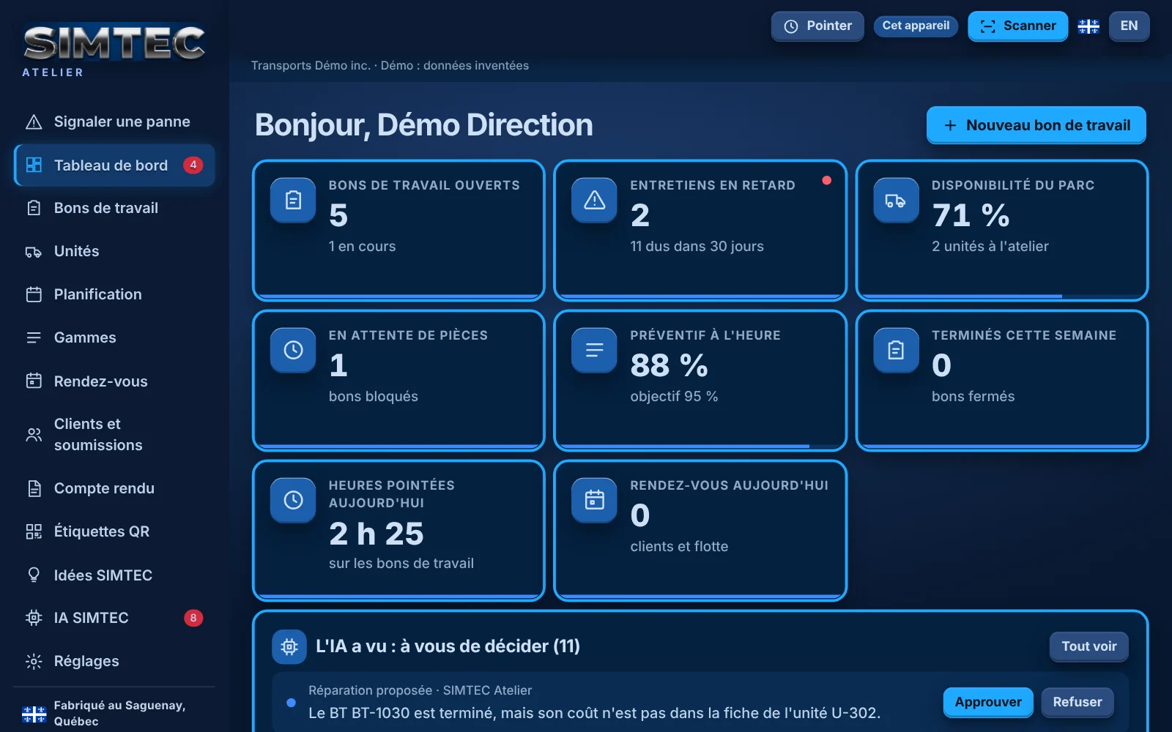
Task: Click the clock icon on En attente de pièces card
Action: click(293, 350)
